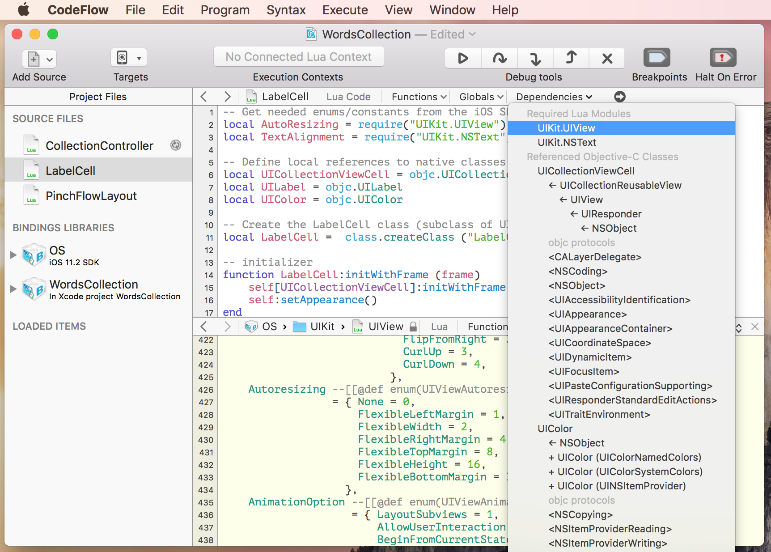Select UICollectionViewCell in dependencies list

[x=622, y=171]
